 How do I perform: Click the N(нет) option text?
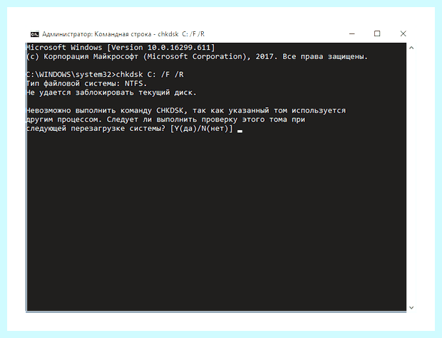pos(215,129)
